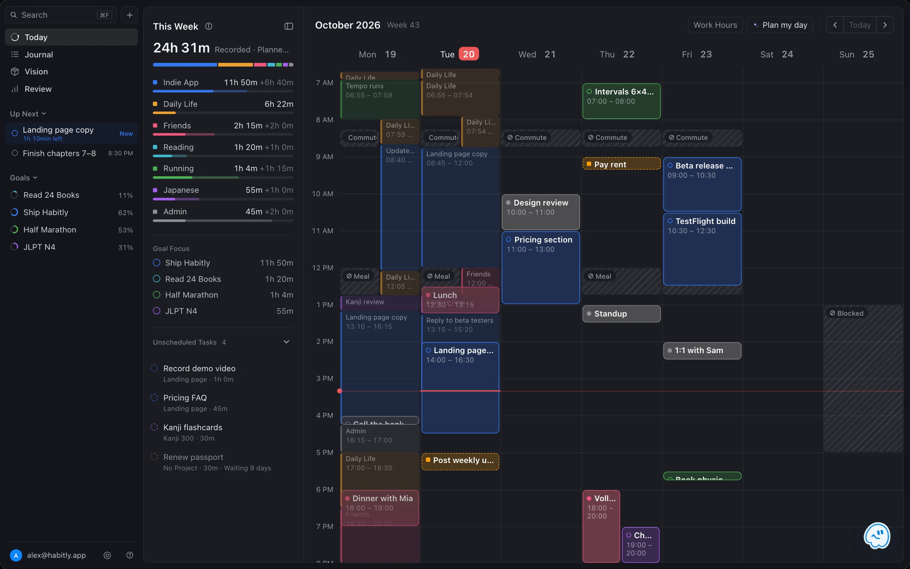Image resolution: width=910 pixels, height=569 pixels.
Task: Click the Work Hours button
Action: click(x=715, y=25)
